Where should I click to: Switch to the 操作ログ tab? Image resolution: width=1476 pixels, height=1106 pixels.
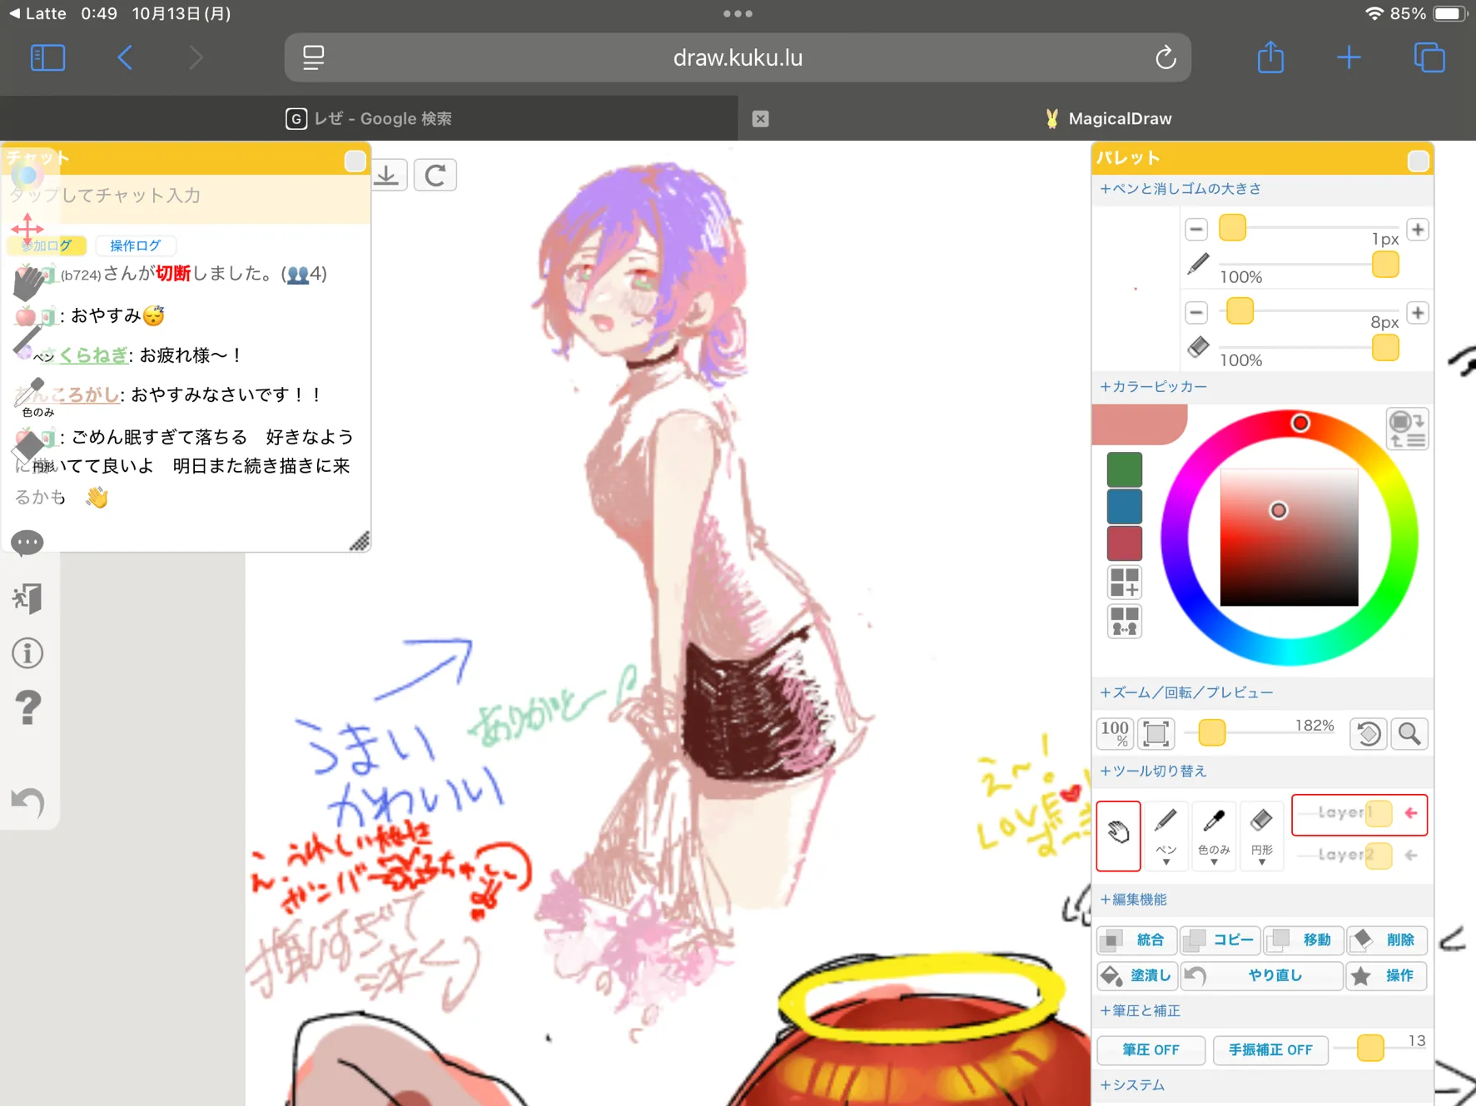[x=135, y=246]
